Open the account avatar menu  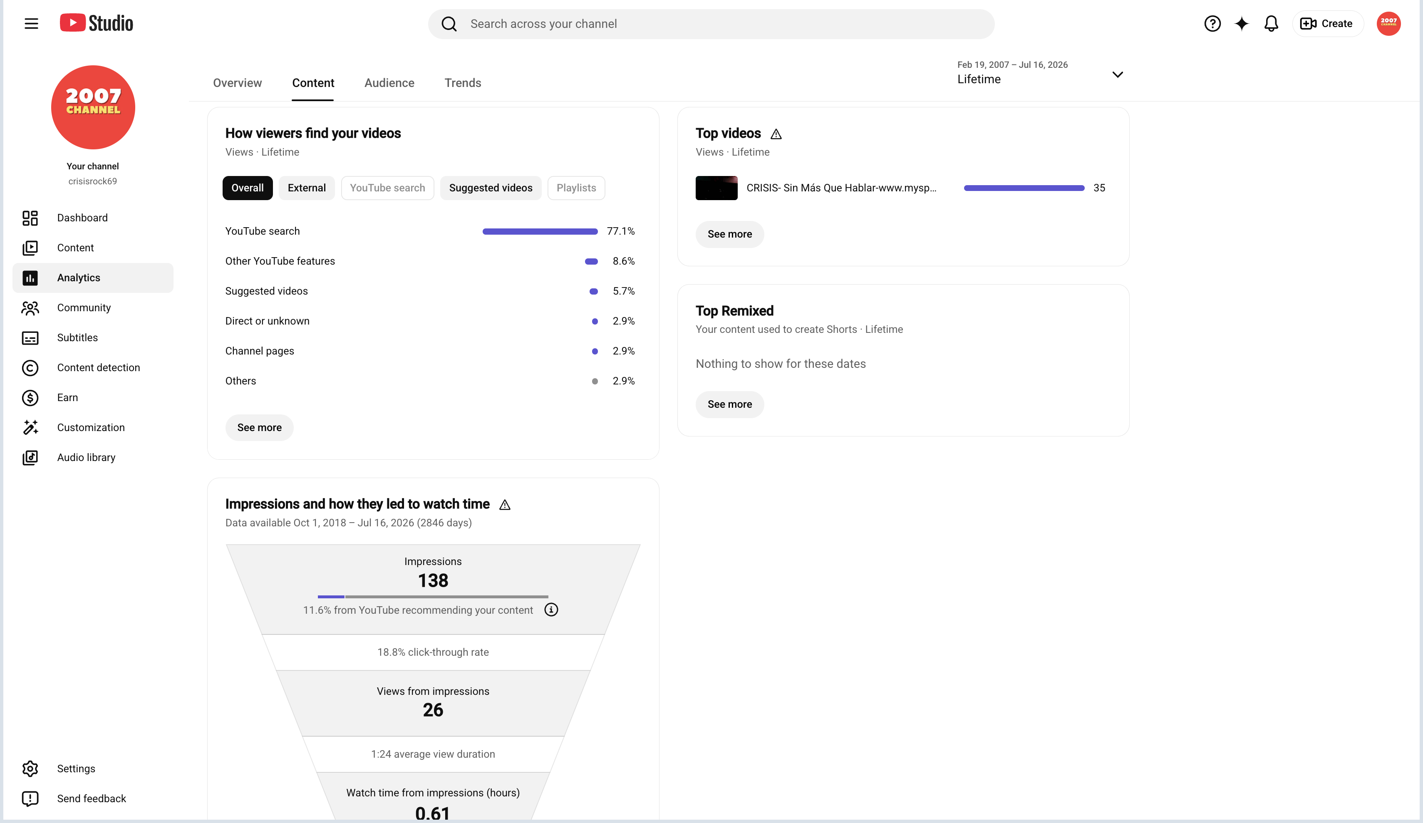[1388, 24]
